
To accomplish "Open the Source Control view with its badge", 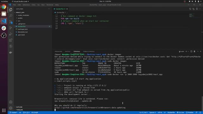I will (x=10, y=22).
